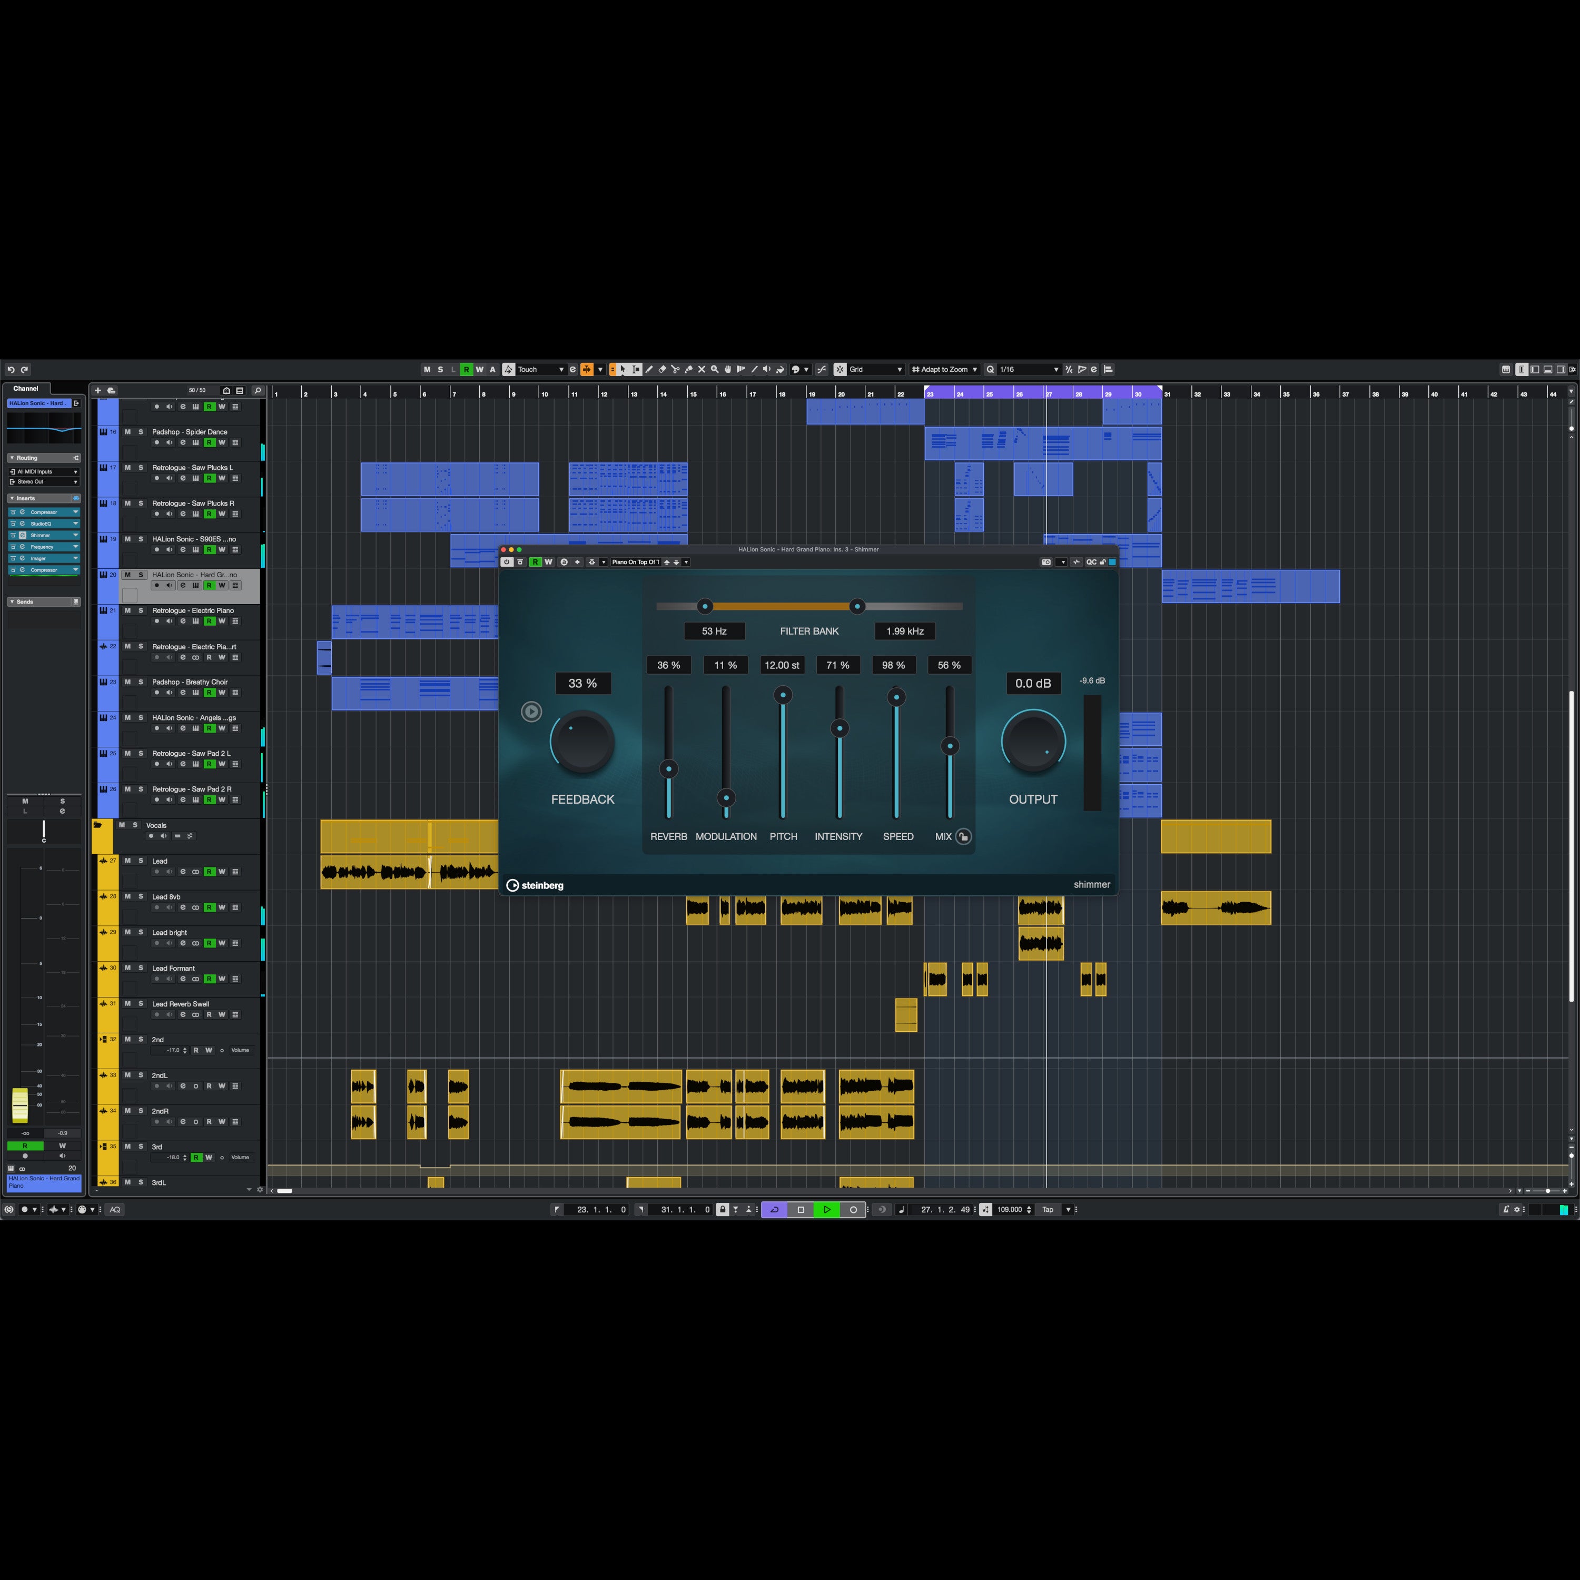Screen dimensions: 1580x1580
Task: Click the green Play button in transport
Action: [827, 1210]
